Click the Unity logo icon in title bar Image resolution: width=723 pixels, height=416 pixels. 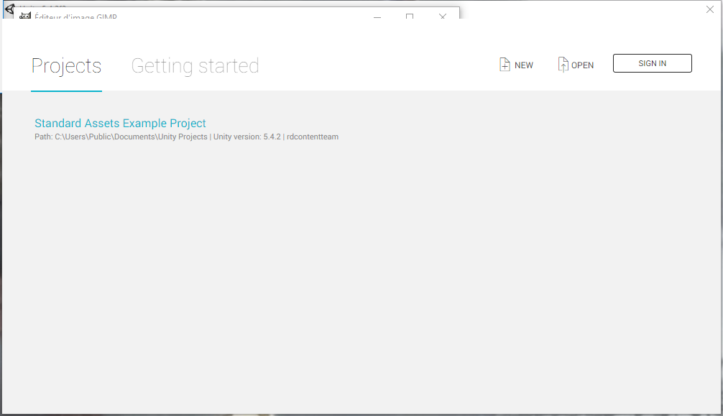click(x=9, y=9)
